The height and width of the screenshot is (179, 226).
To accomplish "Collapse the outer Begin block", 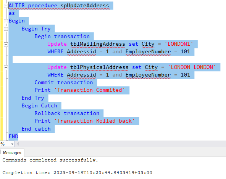I will pyautogui.click(x=6, y=21).
